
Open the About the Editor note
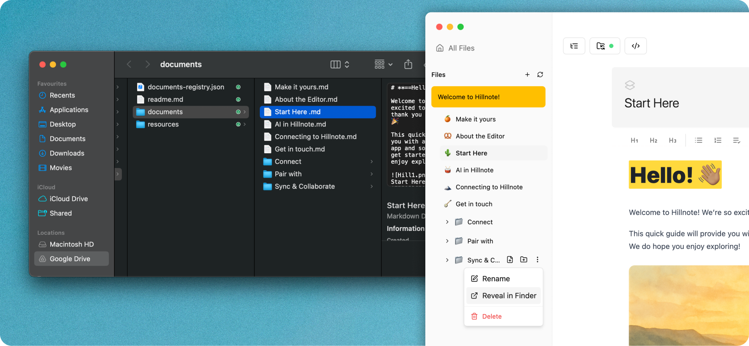493,136
